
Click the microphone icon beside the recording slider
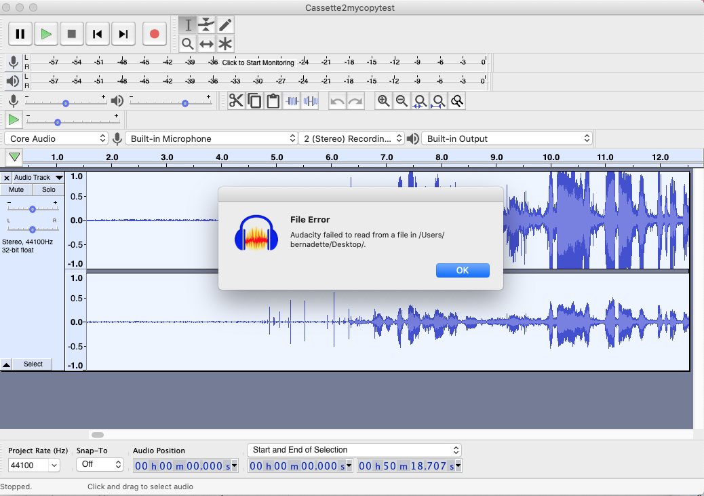pyautogui.click(x=14, y=100)
